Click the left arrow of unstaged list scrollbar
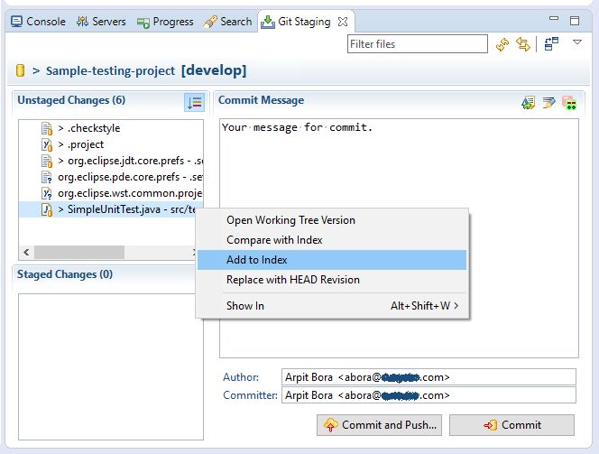 pos(26,252)
